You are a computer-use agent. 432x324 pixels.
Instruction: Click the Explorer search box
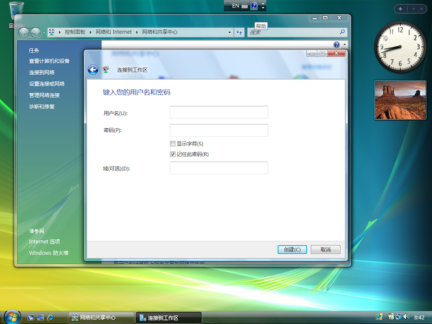(297, 32)
